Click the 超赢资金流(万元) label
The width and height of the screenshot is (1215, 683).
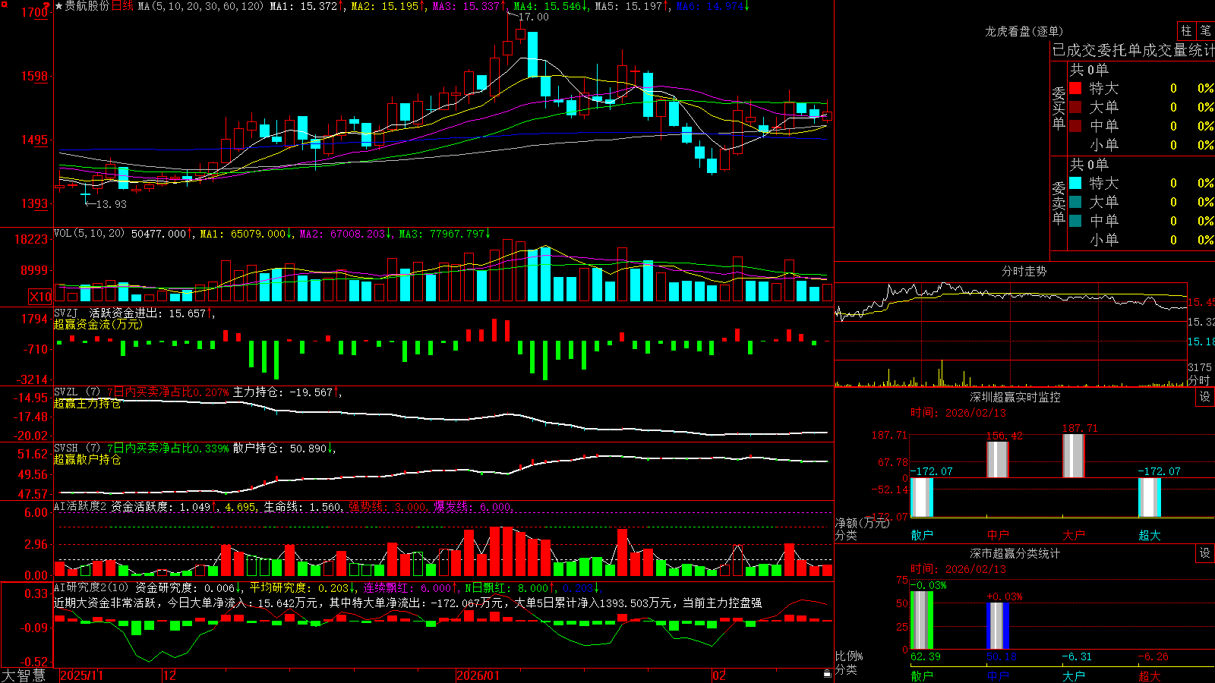(x=98, y=325)
